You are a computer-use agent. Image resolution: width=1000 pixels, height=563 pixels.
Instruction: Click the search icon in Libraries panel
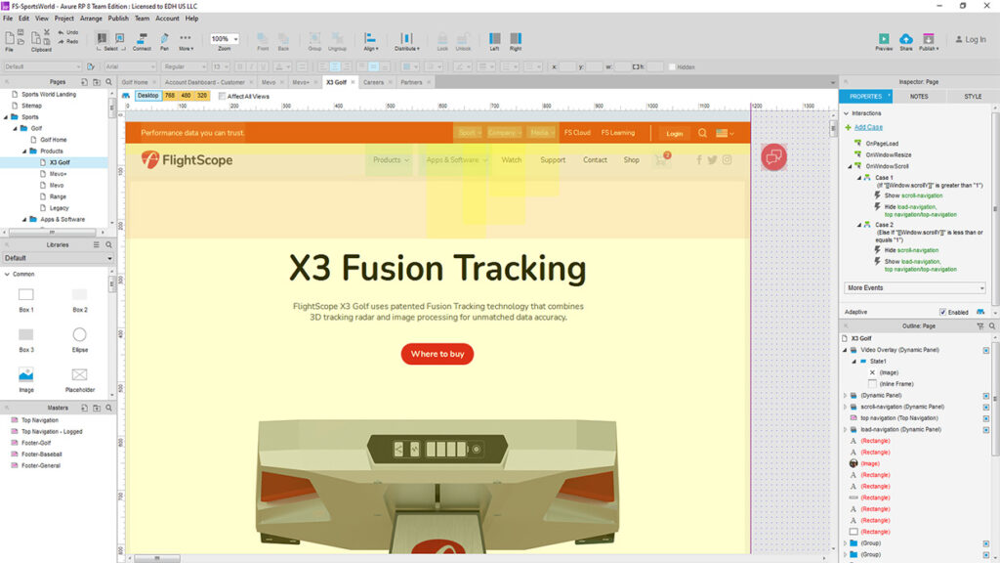click(108, 244)
